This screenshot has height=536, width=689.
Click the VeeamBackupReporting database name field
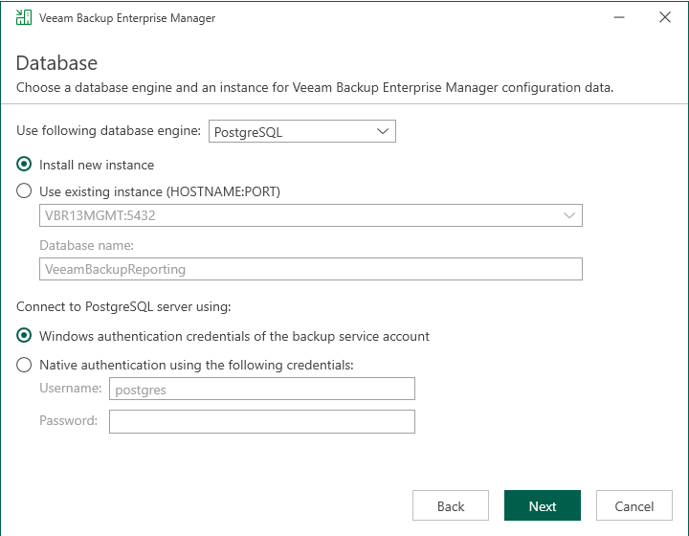coord(310,269)
